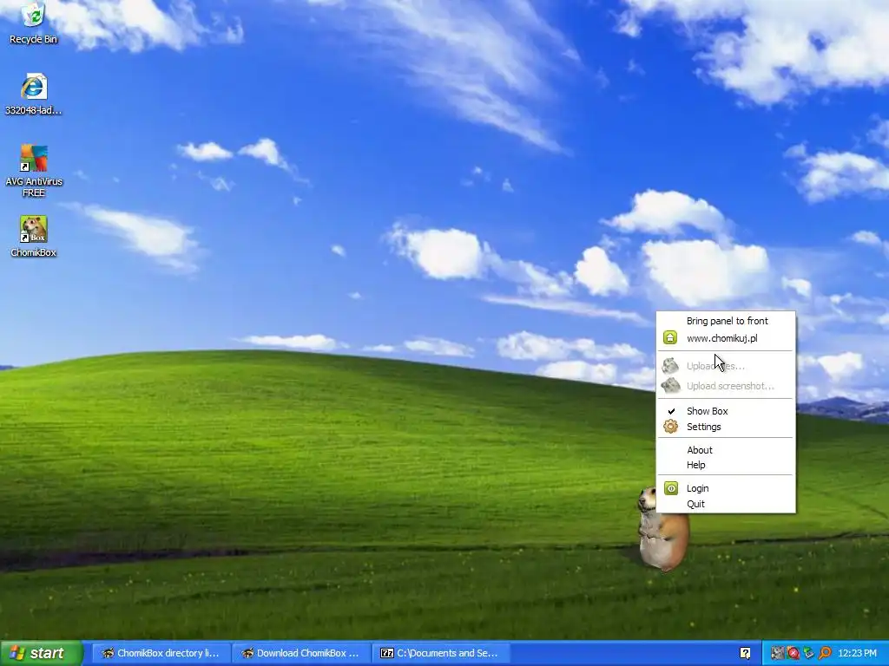Viewport: 889px width, 666px height.
Task: Click the hamster icon beside Upload screenshot
Action: point(671,386)
